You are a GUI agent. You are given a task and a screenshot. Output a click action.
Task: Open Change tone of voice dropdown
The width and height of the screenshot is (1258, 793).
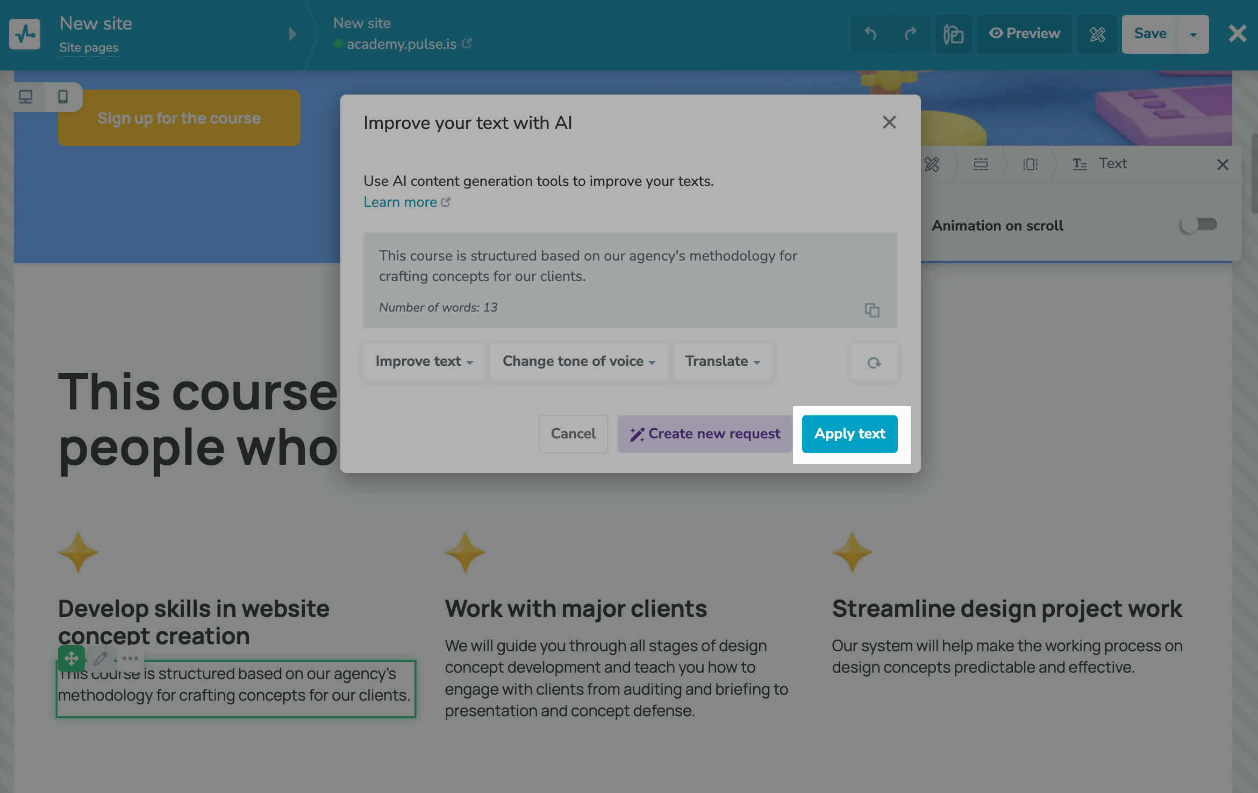(578, 362)
